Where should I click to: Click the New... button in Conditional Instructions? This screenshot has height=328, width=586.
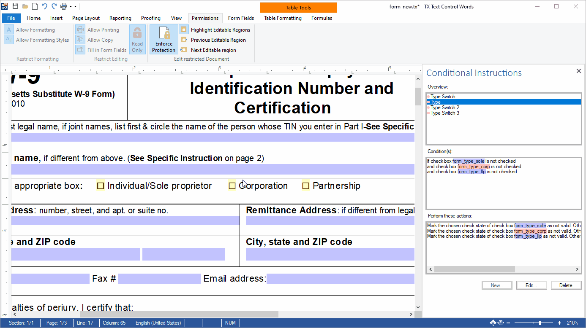(x=497, y=285)
